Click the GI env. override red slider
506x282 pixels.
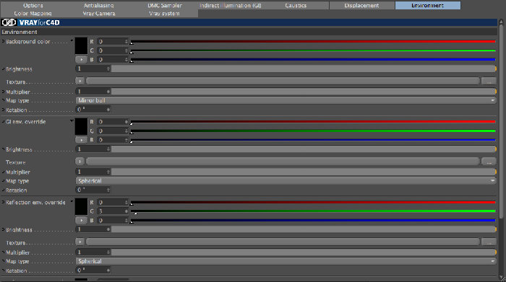pos(313,122)
